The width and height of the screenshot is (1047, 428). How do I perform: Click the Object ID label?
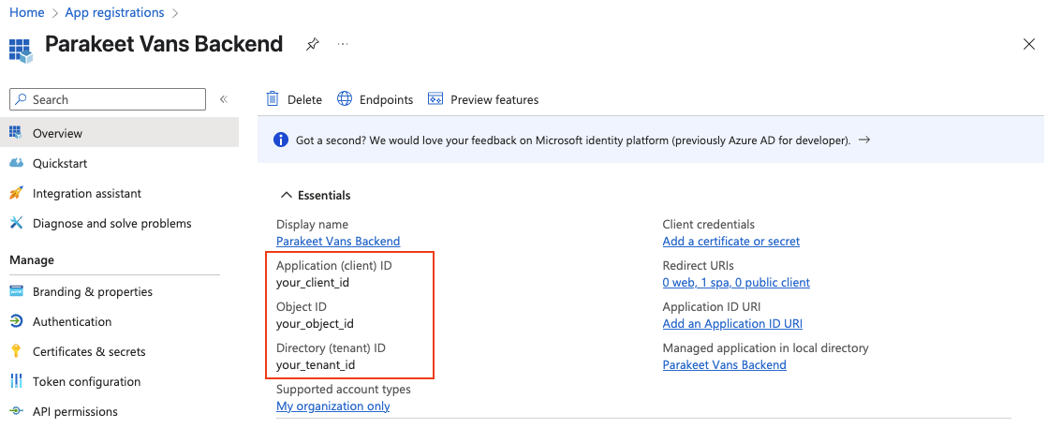(x=302, y=306)
